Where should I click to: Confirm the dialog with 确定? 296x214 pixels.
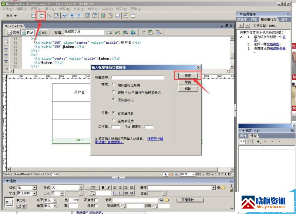click(188, 76)
